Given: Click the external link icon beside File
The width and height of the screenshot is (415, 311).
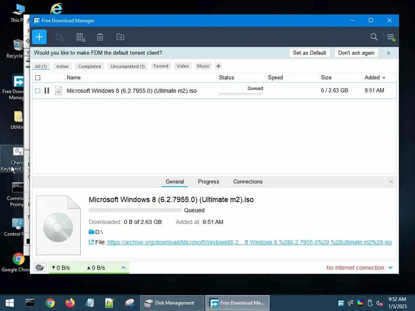Looking at the screenshot, I should tap(91, 242).
